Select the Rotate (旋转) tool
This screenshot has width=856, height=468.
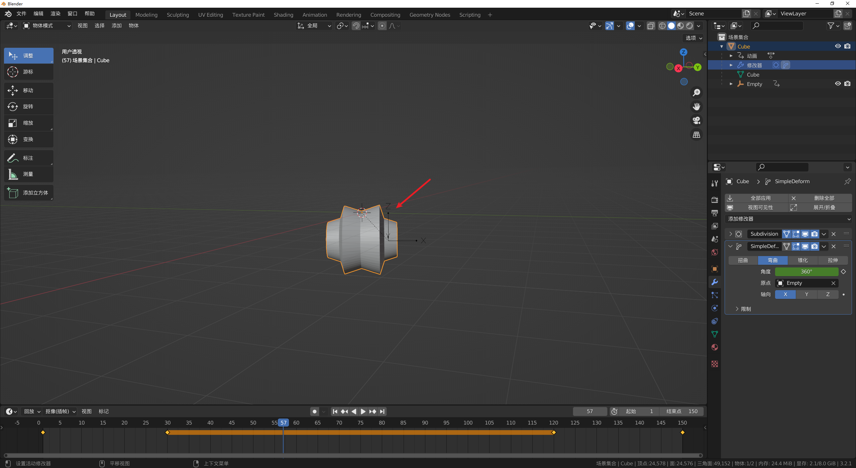click(x=28, y=107)
